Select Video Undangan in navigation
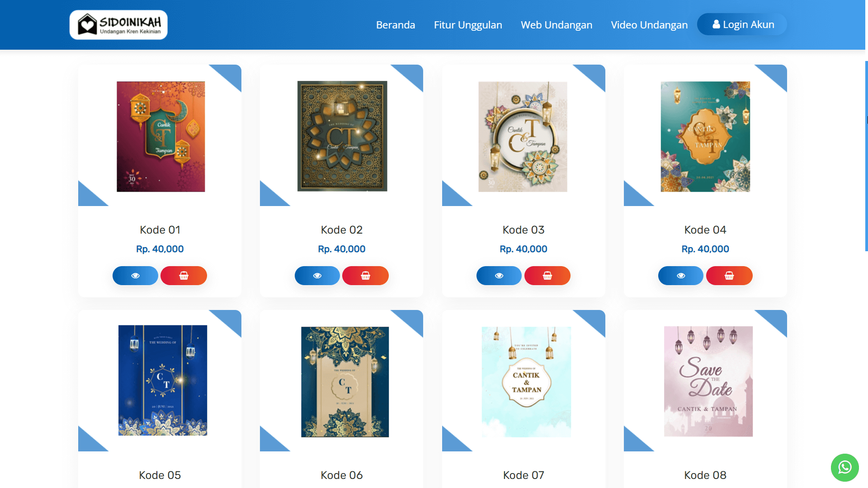868x488 pixels. click(649, 25)
